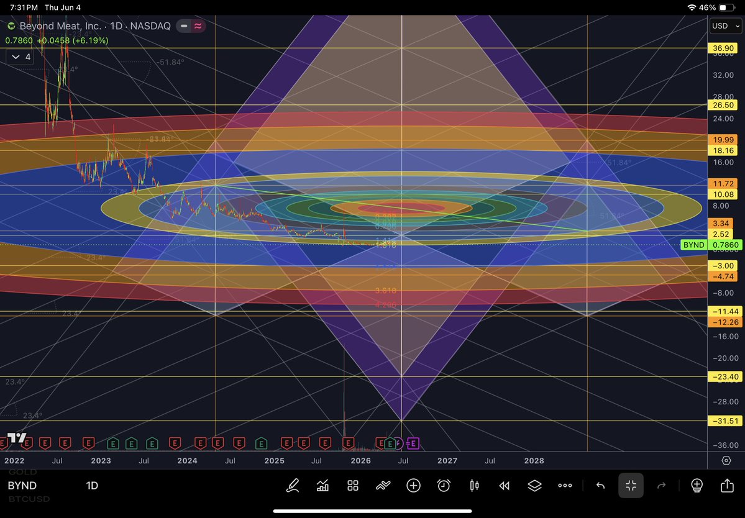Collapse the indicators legend showing 4
Viewport: 745px width, 518px height.
(x=21, y=57)
